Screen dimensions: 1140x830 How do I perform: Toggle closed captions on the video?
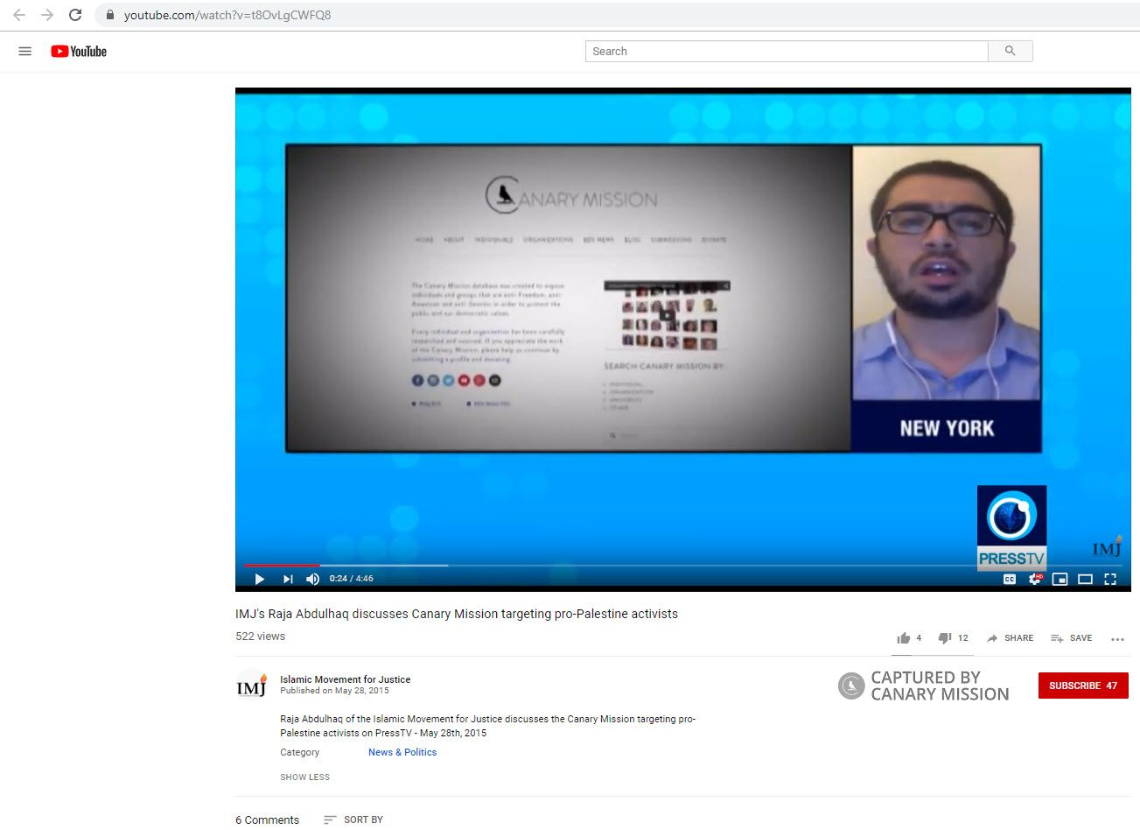click(1009, 579)
